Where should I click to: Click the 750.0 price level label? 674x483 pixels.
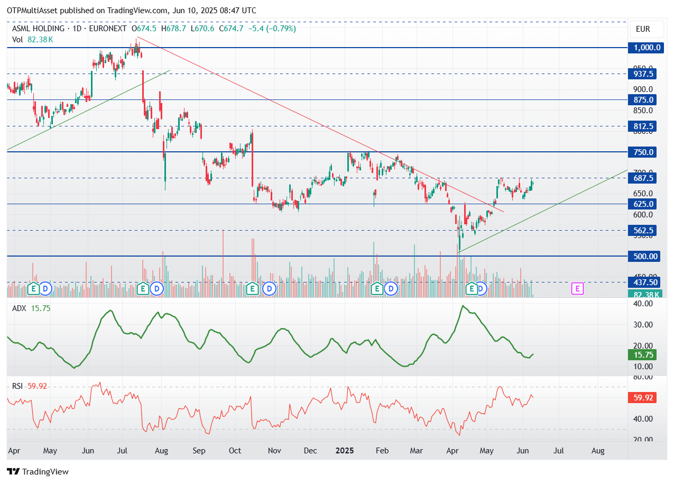[x=642, y=152]
